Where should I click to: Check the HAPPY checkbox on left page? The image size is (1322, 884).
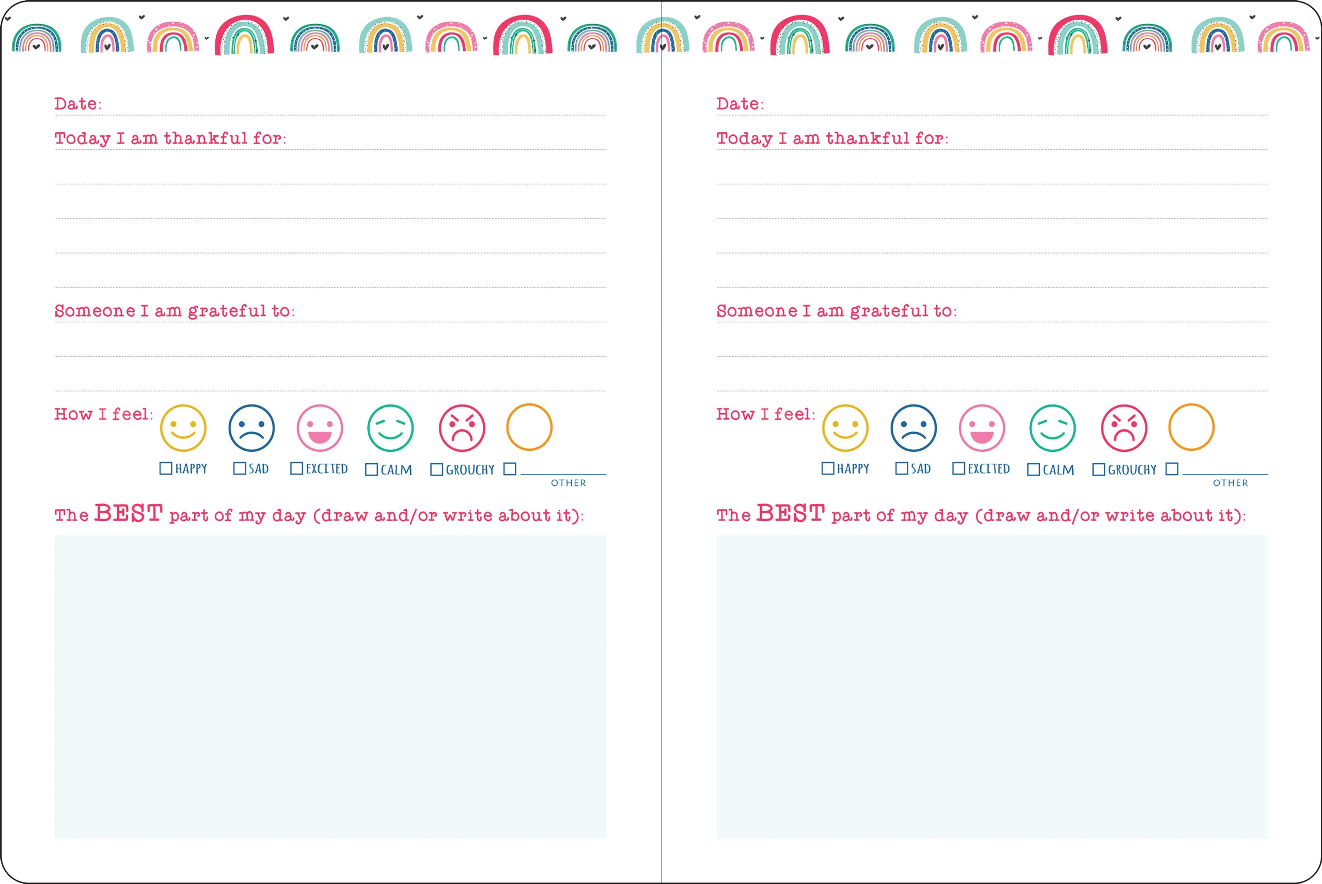click(166, 468)
